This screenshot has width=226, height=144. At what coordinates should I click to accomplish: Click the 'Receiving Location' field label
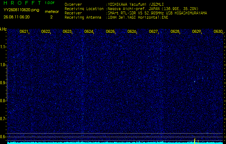pos(84,9)
